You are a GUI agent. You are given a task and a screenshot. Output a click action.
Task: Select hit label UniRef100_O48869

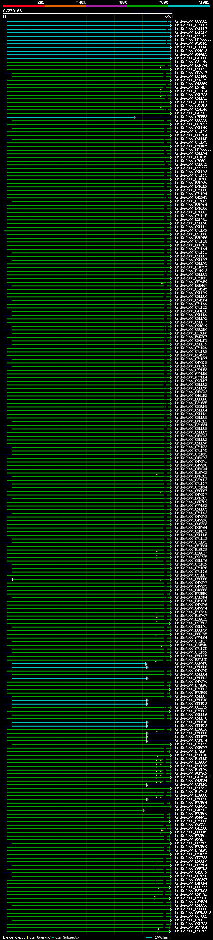pyautogui.click(x=191, y=84)
